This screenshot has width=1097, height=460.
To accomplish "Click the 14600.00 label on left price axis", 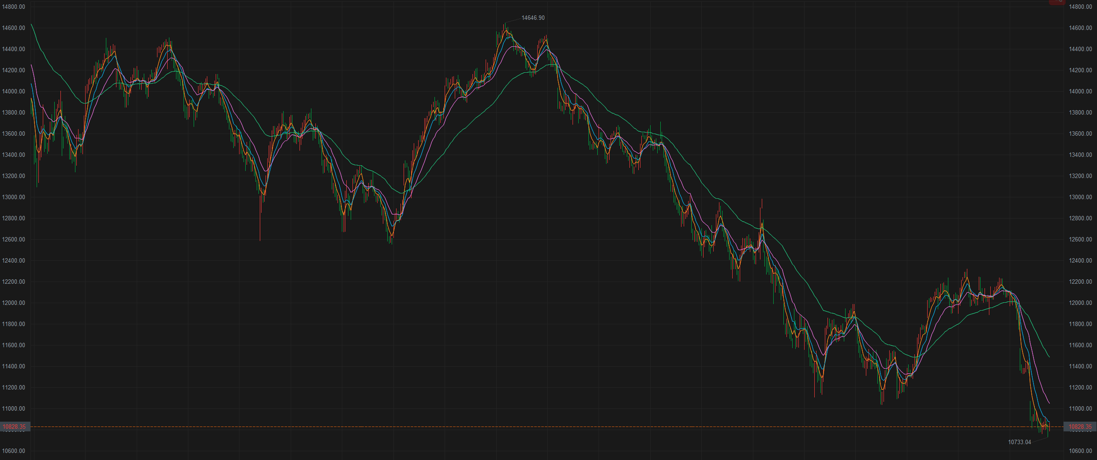I will (14, 28).
